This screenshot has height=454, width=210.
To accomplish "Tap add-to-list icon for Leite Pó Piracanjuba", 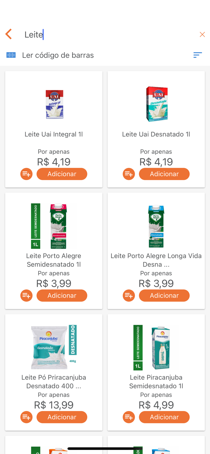I will tap(26, 417).
